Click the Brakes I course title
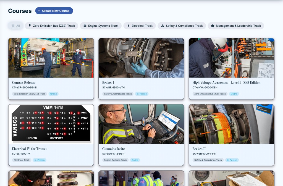 pyautogui.click(x=108, y=83)
